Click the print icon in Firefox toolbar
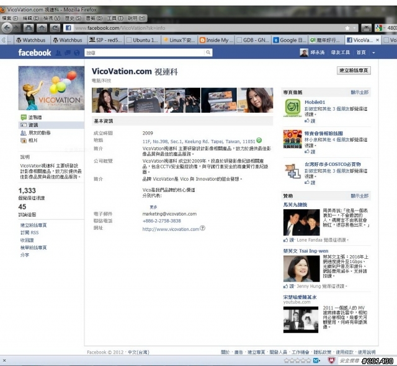This screenshot has height=366, width=397. coord(29,28)
